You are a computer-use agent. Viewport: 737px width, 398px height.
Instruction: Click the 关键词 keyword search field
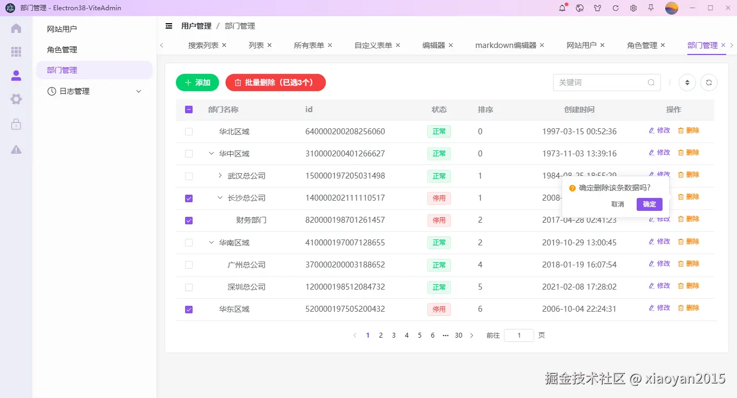click(599, 82)
